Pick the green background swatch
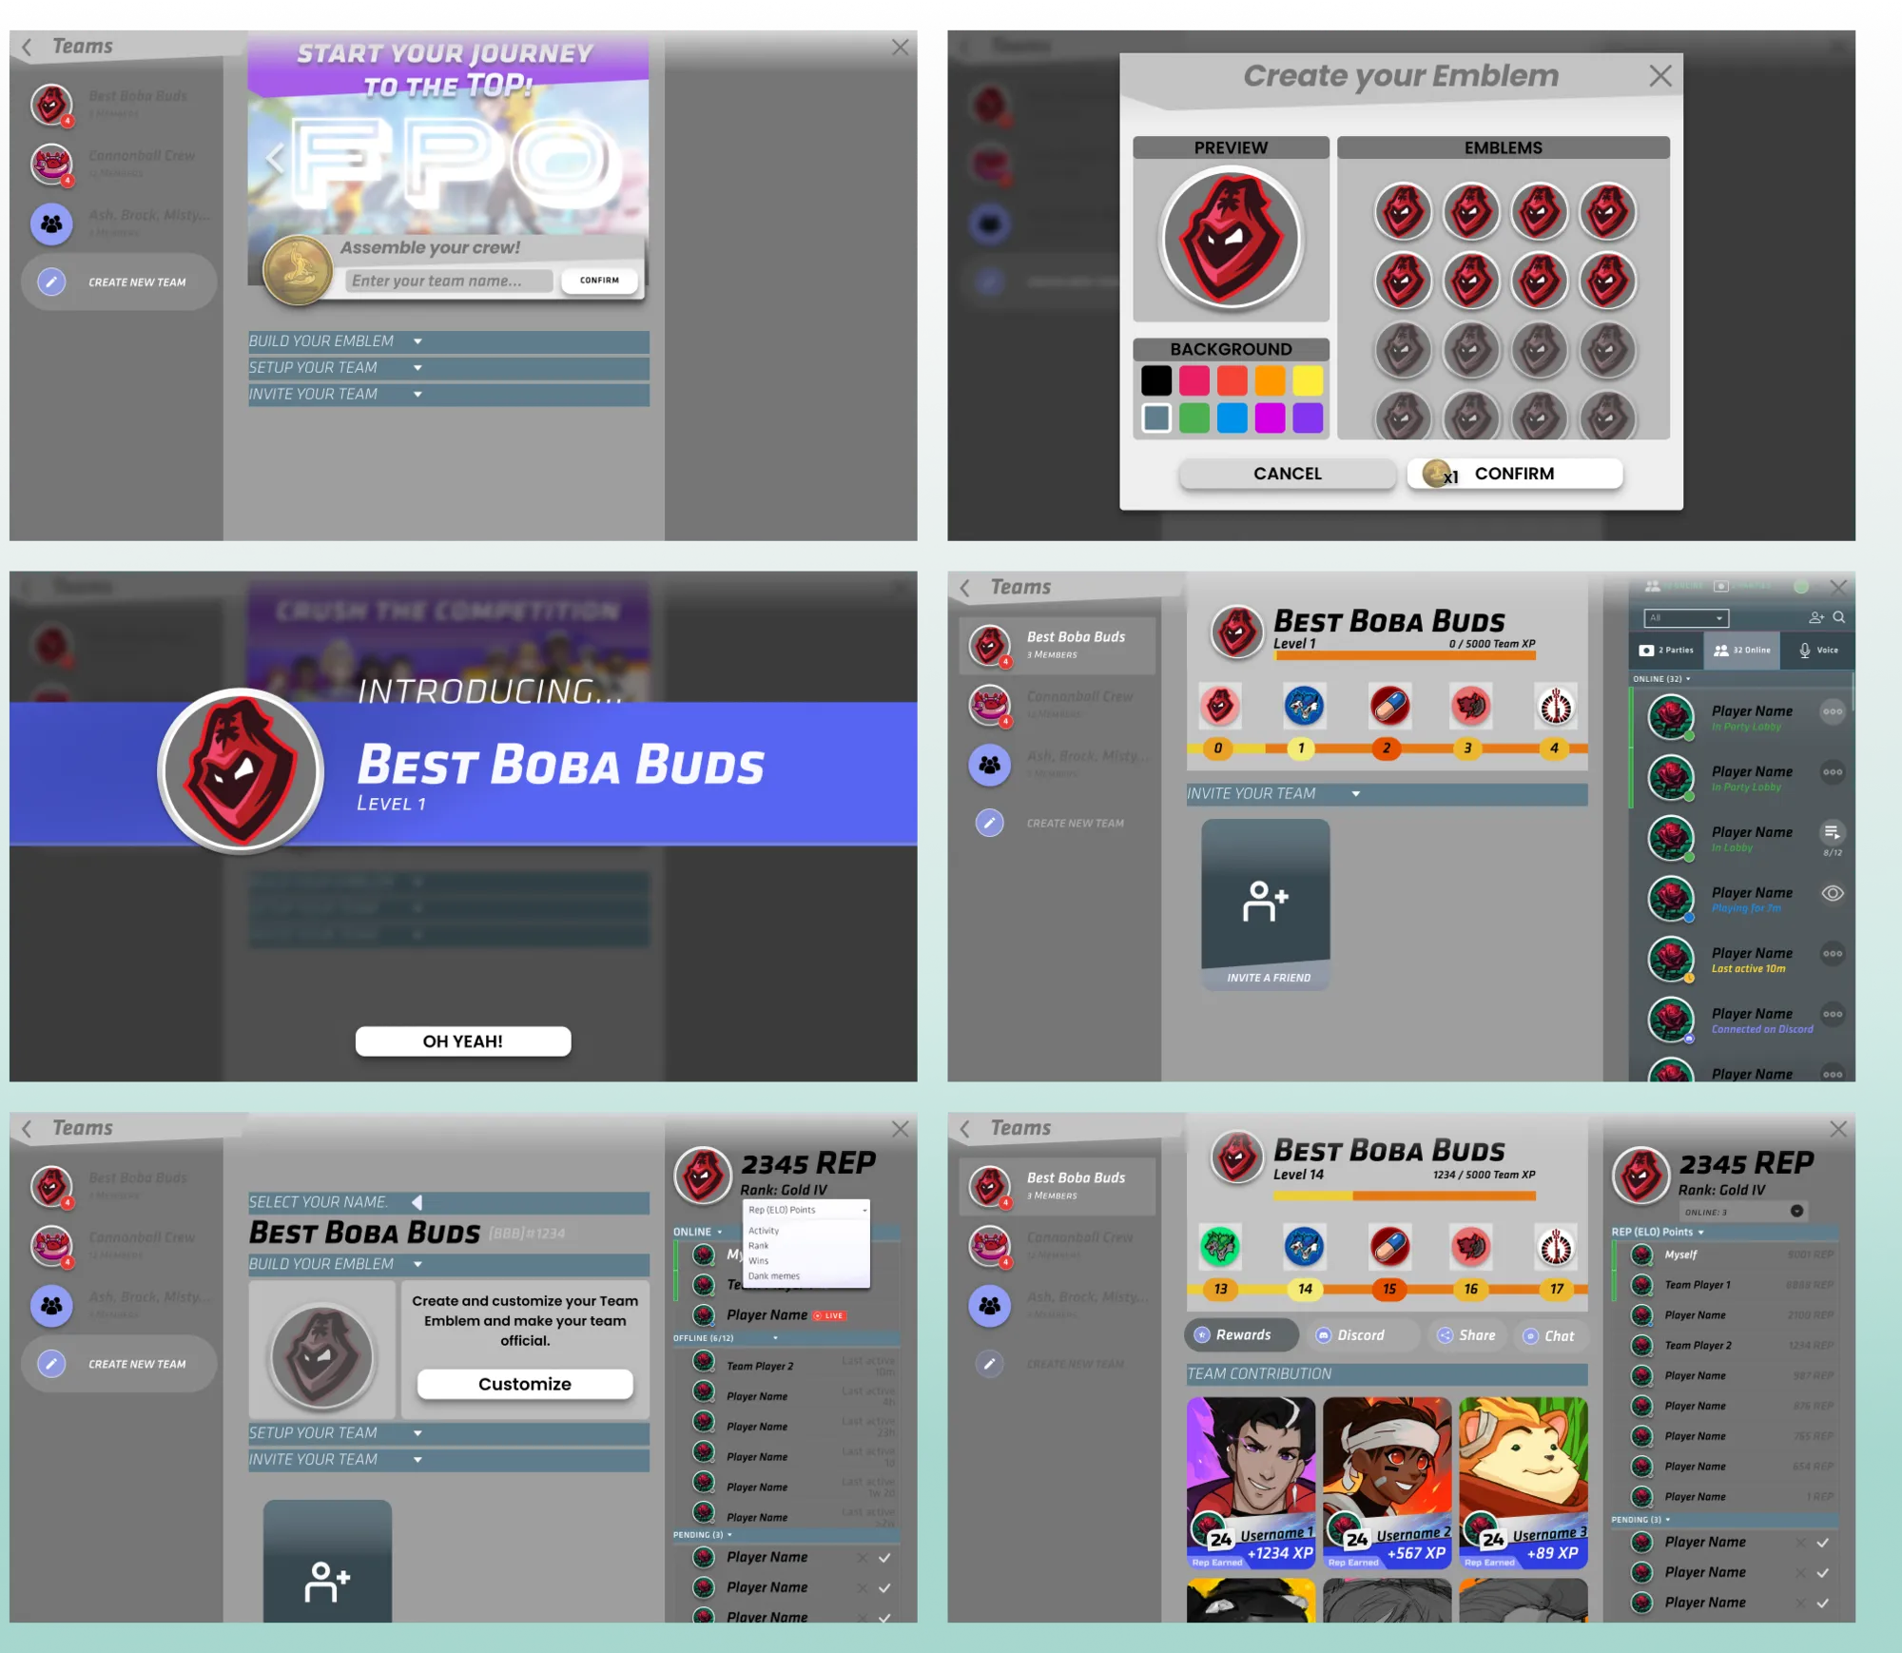Image resolution: width=1902 pixels, height=1653 pixels. pyautogui.click(x=1194, y=418)
